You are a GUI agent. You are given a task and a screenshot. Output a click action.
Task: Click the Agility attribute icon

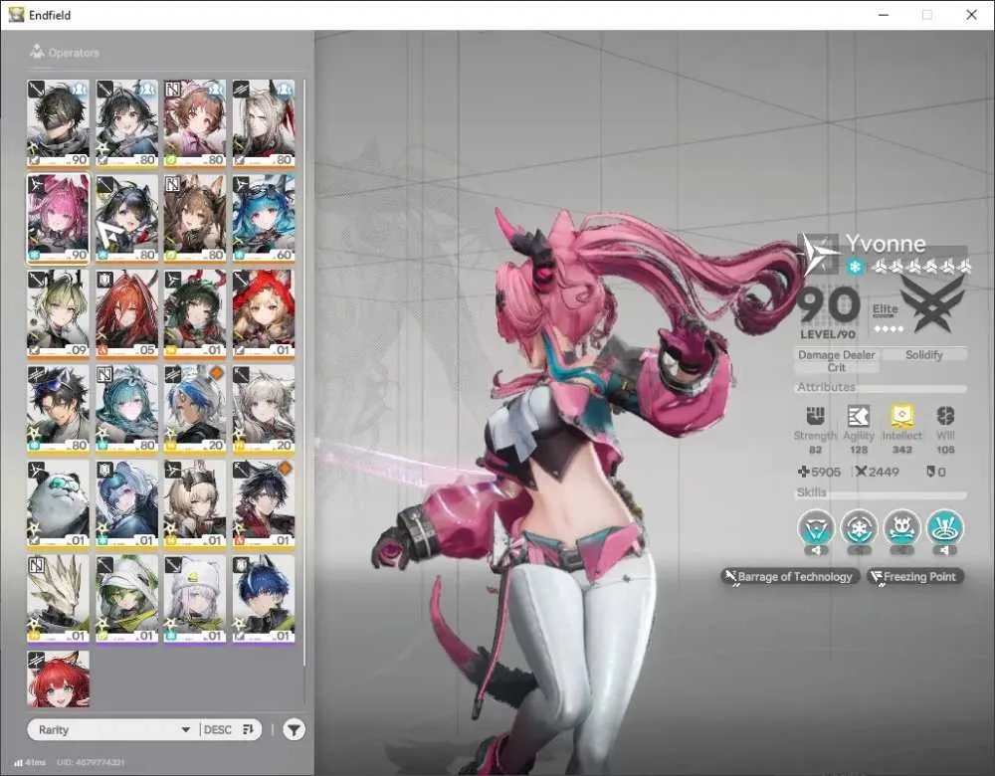tap(859, 416)
